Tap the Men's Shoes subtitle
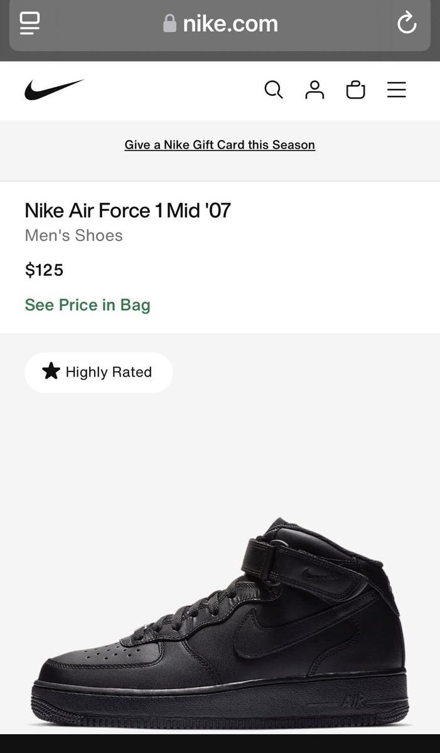The height and width of the screenshot is (753, 440). tap(73, 236)
